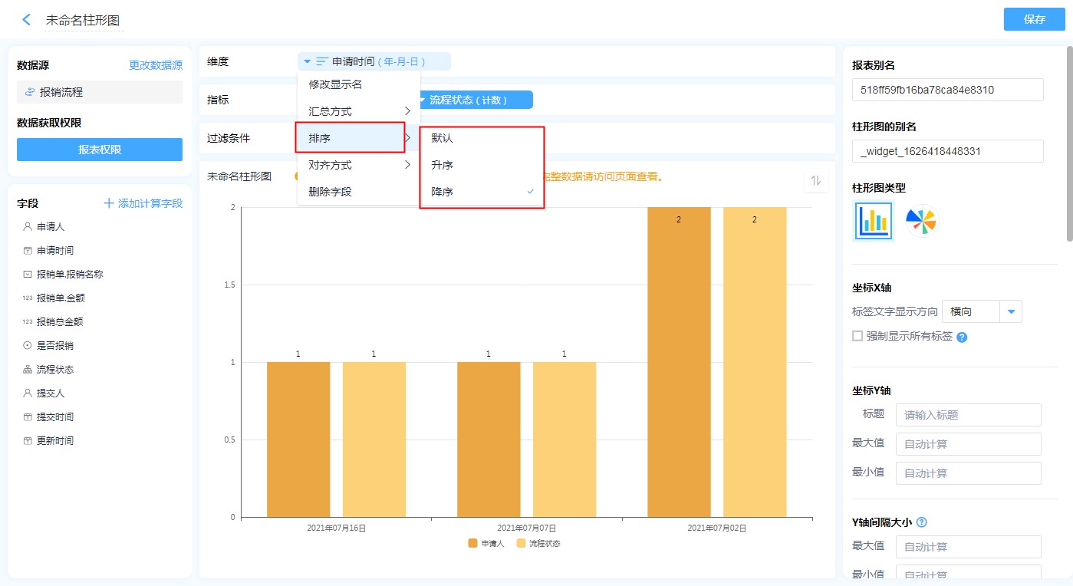1073x586 pixels.
Task: Enable 强制显示所有标签 checkbox
Action: coord(857,336)
